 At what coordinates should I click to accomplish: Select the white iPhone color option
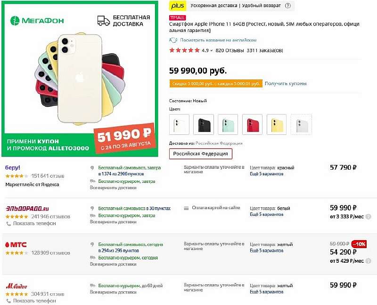[179, 124]
